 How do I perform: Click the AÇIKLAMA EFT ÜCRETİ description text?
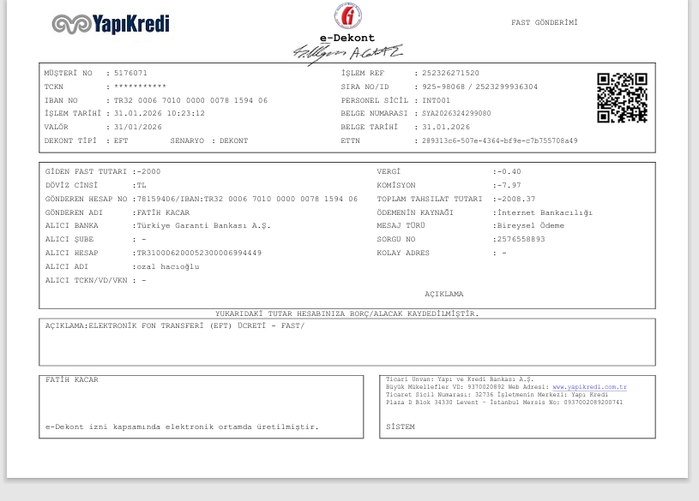pos(175,325)
